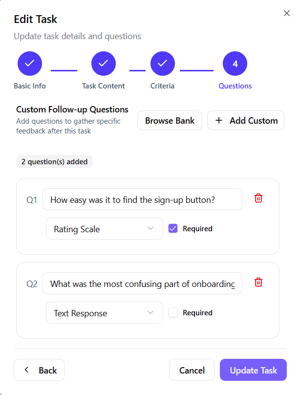
Task: Switch to the Task Content step label
Action: (x=104, y=86)
